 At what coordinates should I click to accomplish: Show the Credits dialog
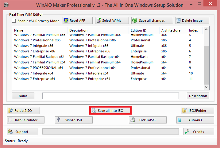coord(199,131)
